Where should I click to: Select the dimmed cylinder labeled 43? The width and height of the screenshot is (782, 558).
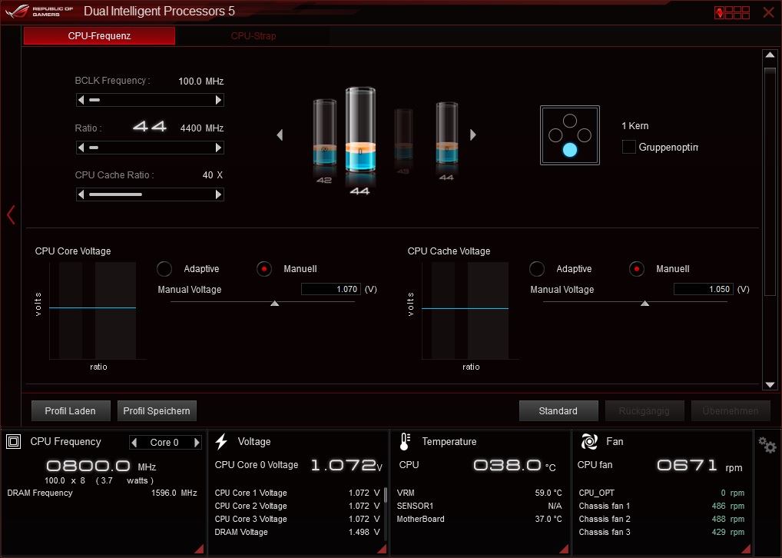(403, 135)
